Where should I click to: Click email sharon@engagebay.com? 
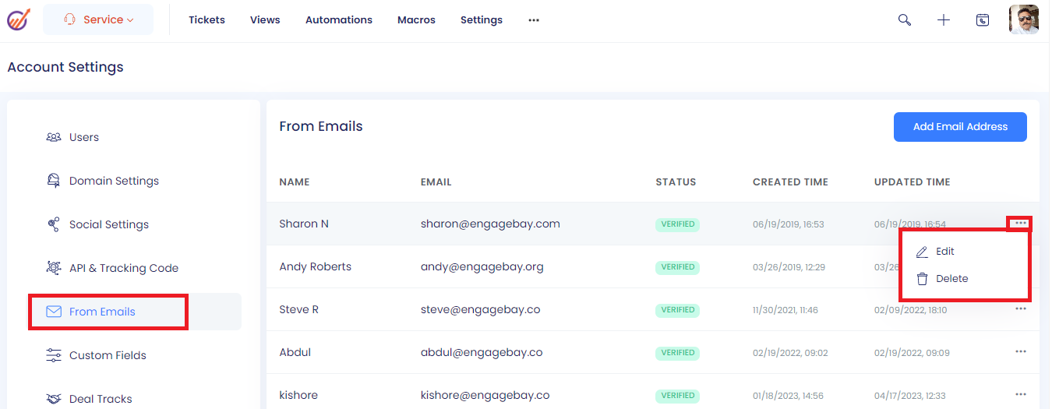(490, 224)
